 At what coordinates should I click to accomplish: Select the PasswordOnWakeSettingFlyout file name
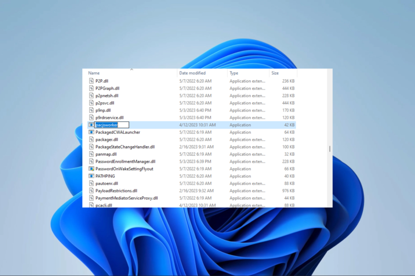click(x=125, y=169)
